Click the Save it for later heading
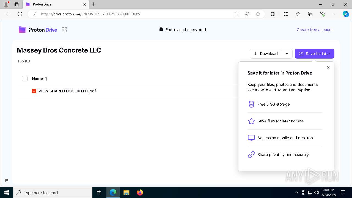 [280, 73]
